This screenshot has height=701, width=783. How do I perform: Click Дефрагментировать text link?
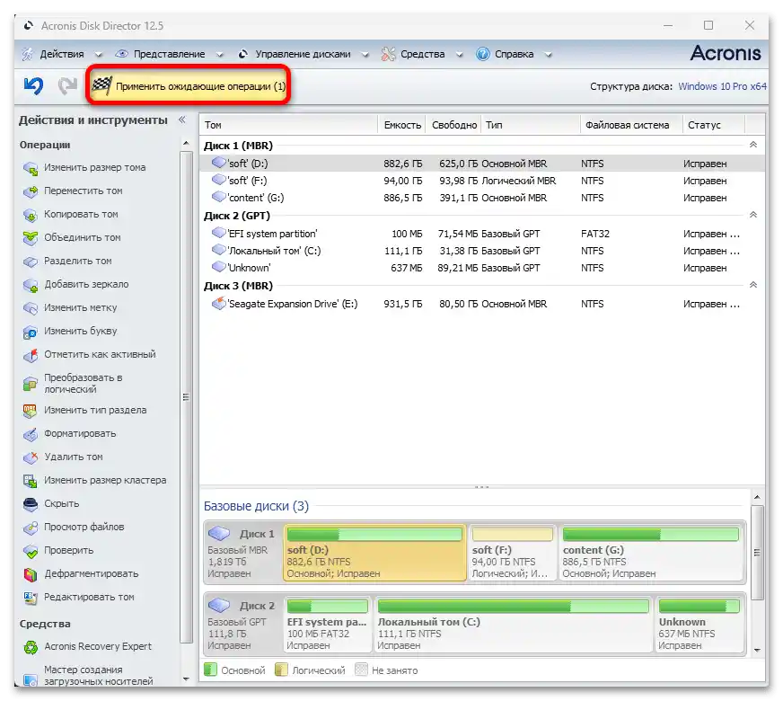(92, 574)
